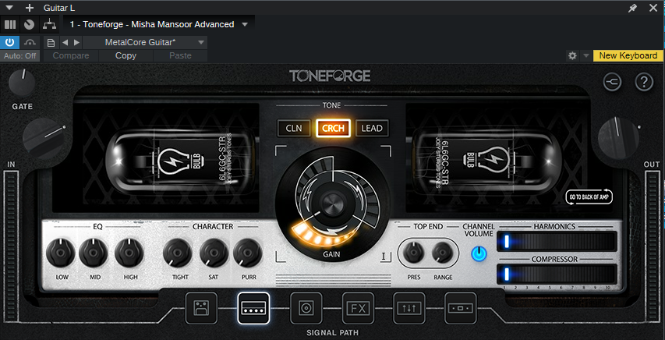Click the IN level meter

(x=11, y=247)
